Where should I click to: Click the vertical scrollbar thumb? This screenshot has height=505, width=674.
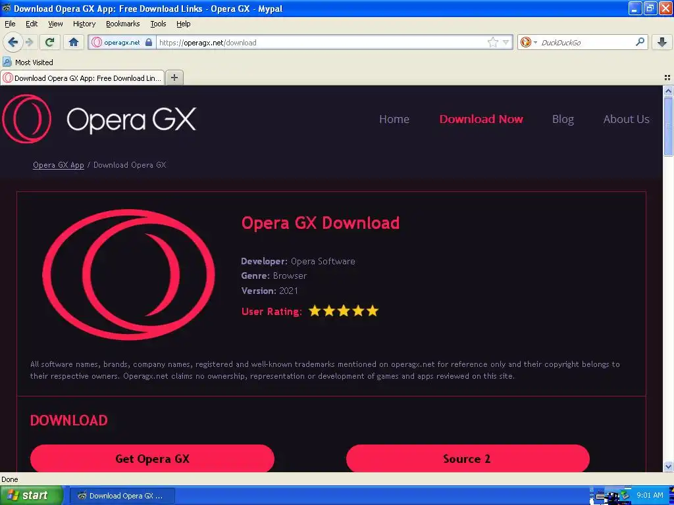668,126
